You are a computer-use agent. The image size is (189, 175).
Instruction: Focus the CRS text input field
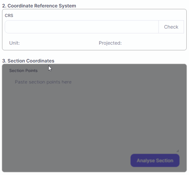[x=82, y=27]
